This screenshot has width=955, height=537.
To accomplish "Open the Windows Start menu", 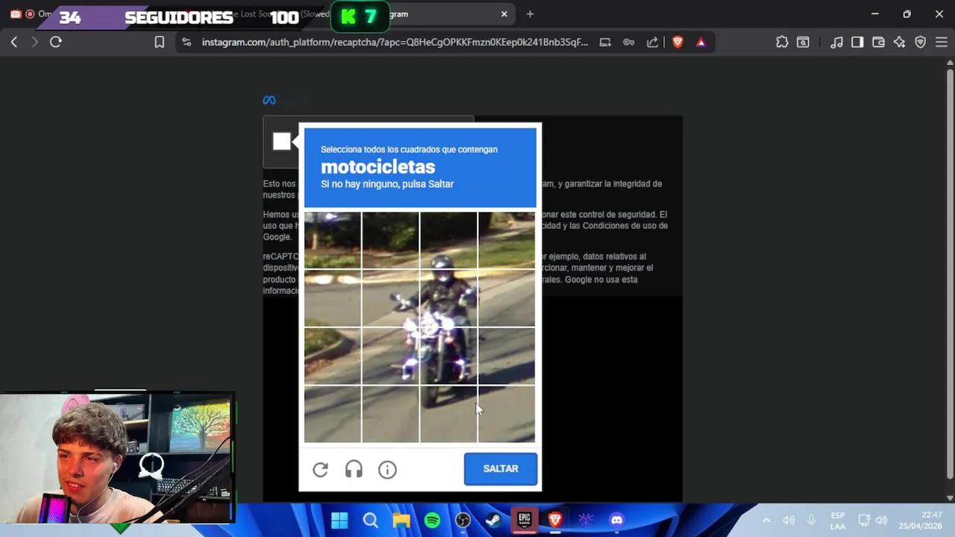I will 339,520.
